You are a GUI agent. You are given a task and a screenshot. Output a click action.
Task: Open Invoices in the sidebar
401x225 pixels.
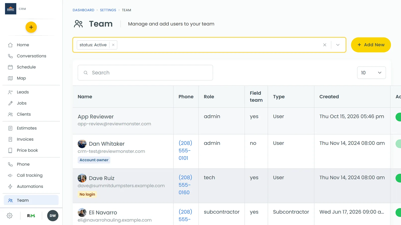pos(31,139)
